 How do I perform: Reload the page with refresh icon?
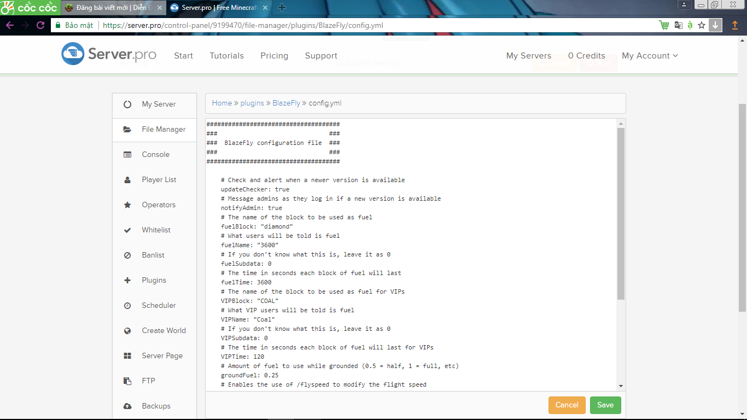click(40, 25)
